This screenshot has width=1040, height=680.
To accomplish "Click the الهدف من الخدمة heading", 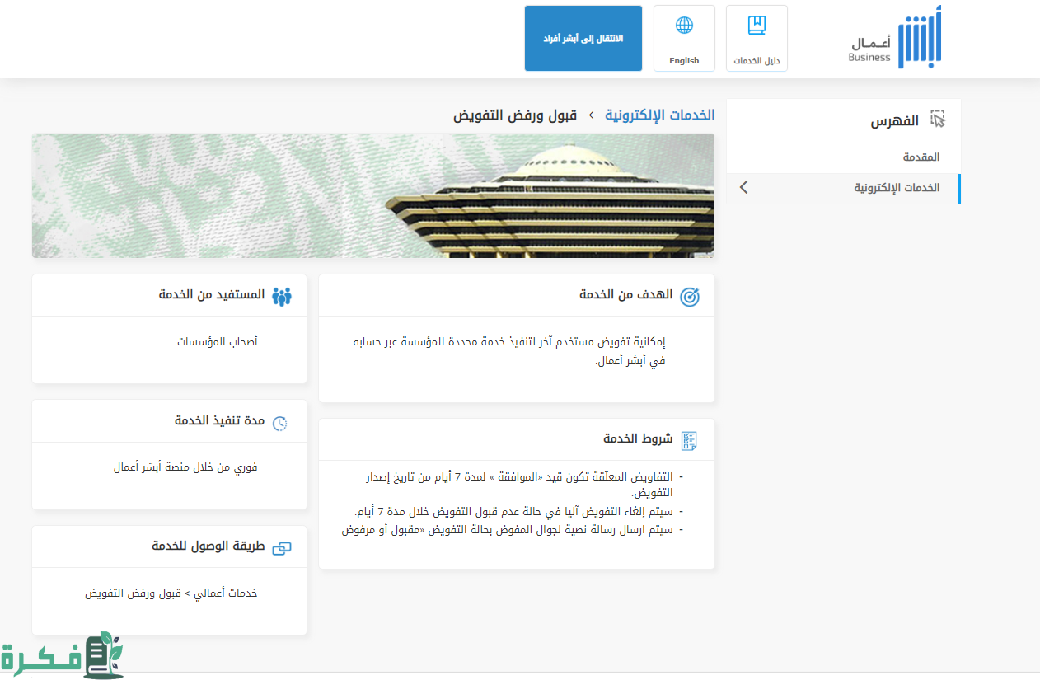I will (626, 294).
